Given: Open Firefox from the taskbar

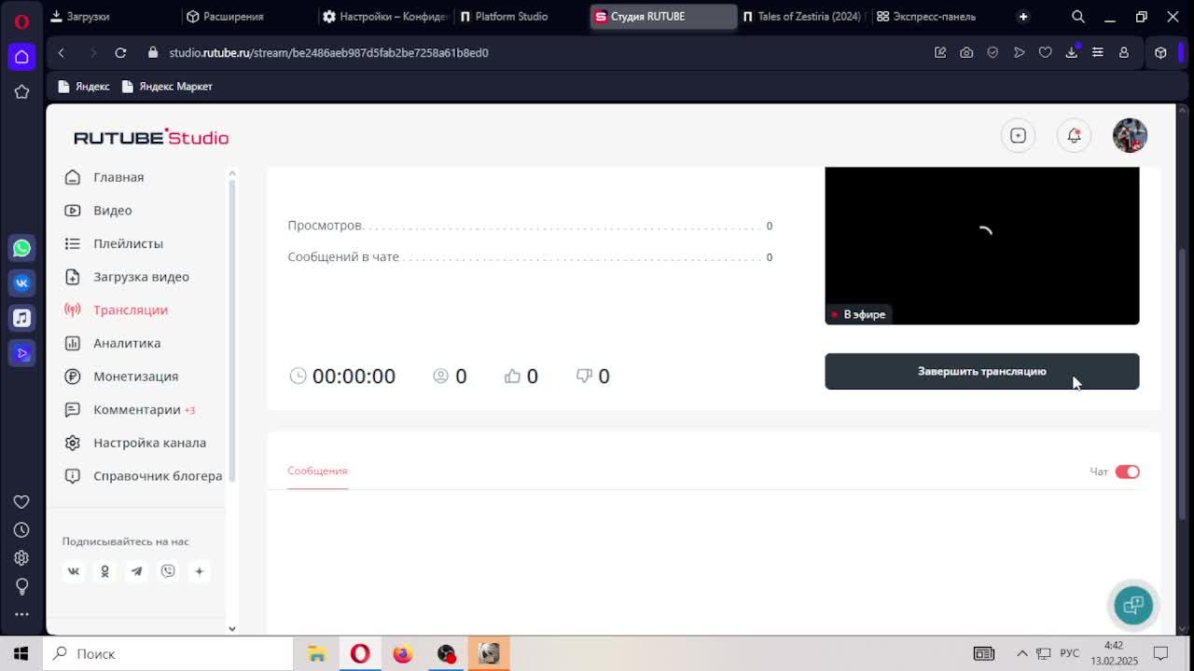Looking at the screenshot, I should [403, 653].
